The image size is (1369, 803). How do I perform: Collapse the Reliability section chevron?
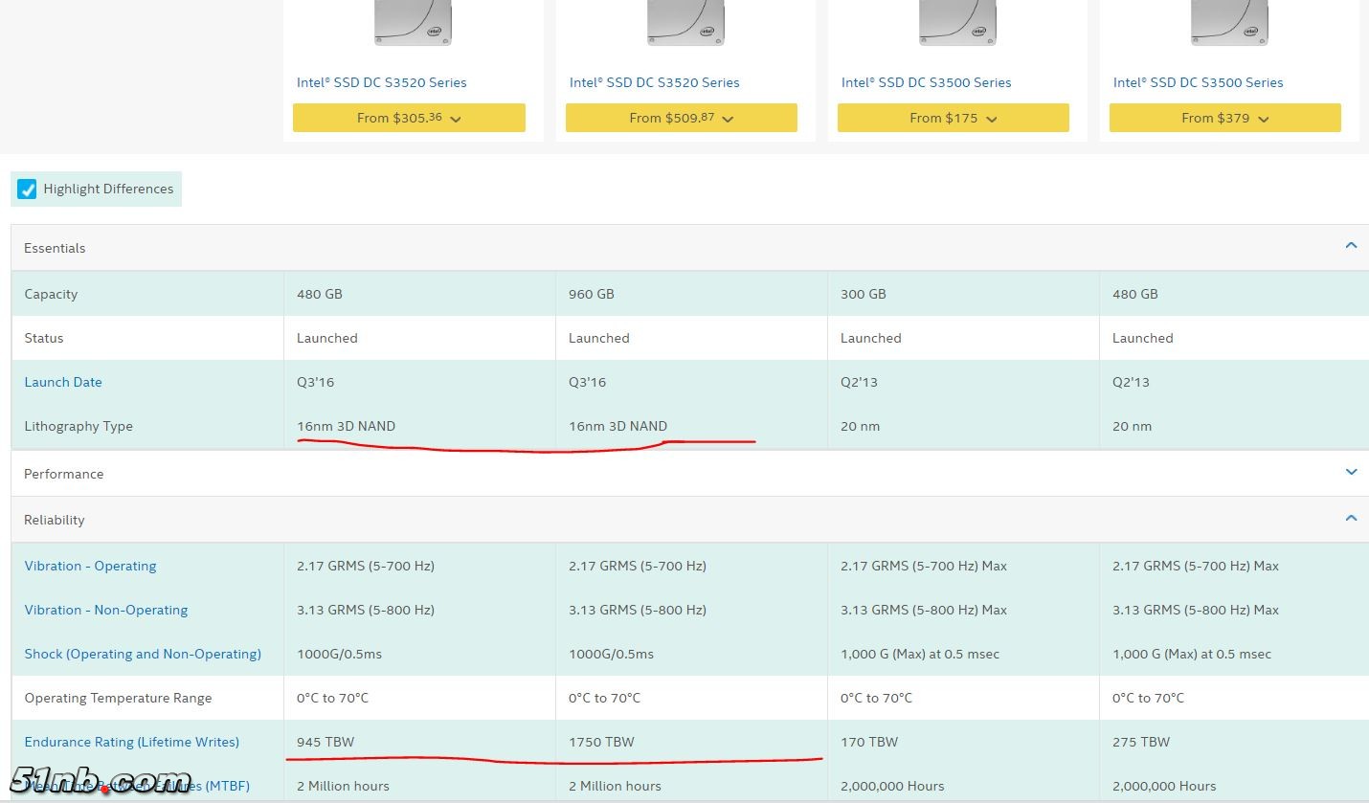click(1351, 518)
